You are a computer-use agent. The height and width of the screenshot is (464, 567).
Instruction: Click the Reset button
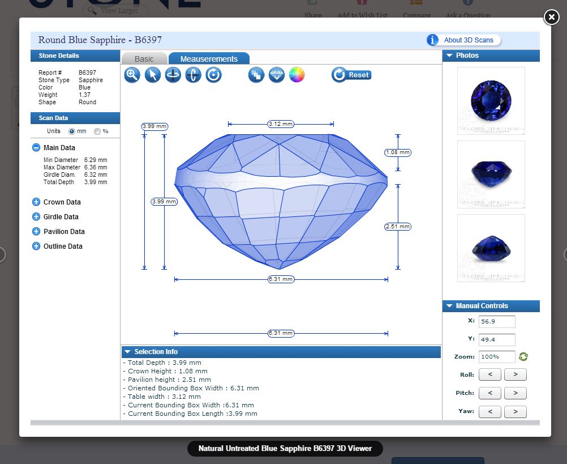(x=351, y=75)
